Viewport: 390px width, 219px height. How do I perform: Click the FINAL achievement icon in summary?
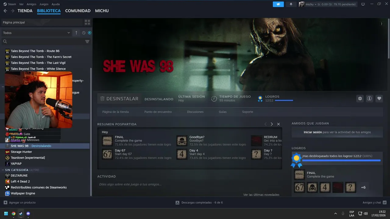point(107,141)
